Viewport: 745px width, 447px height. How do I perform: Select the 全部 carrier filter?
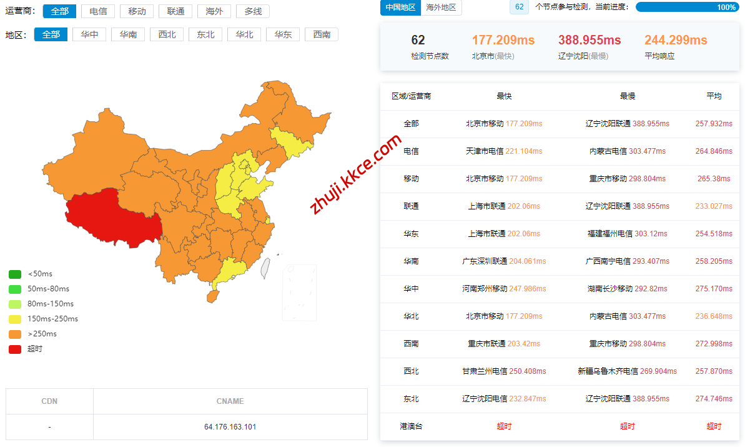point(60,11)
